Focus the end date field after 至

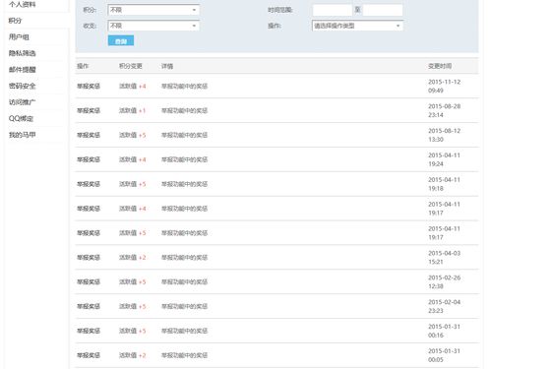click(x=383, y=10)
